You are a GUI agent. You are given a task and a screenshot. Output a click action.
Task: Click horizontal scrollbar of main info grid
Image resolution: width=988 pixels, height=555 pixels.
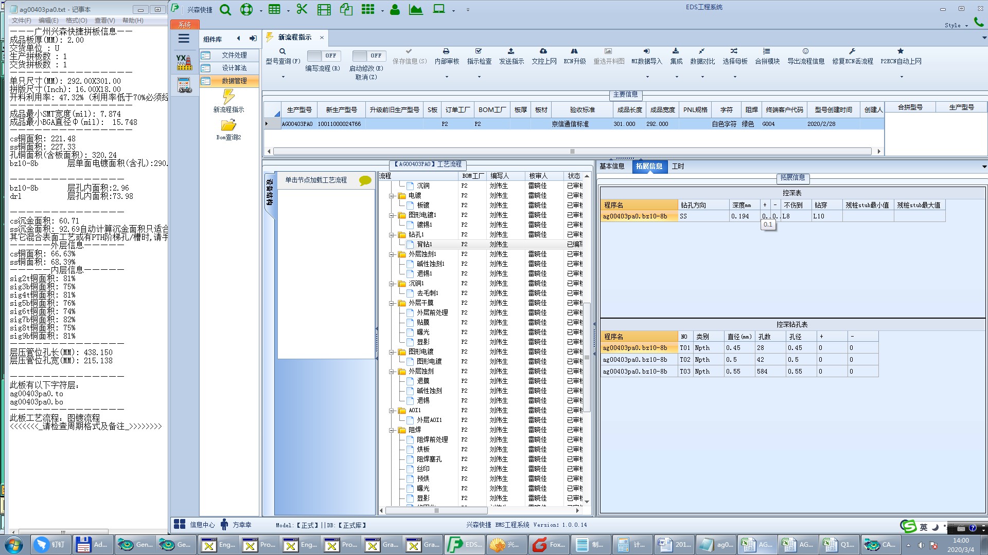572,152
